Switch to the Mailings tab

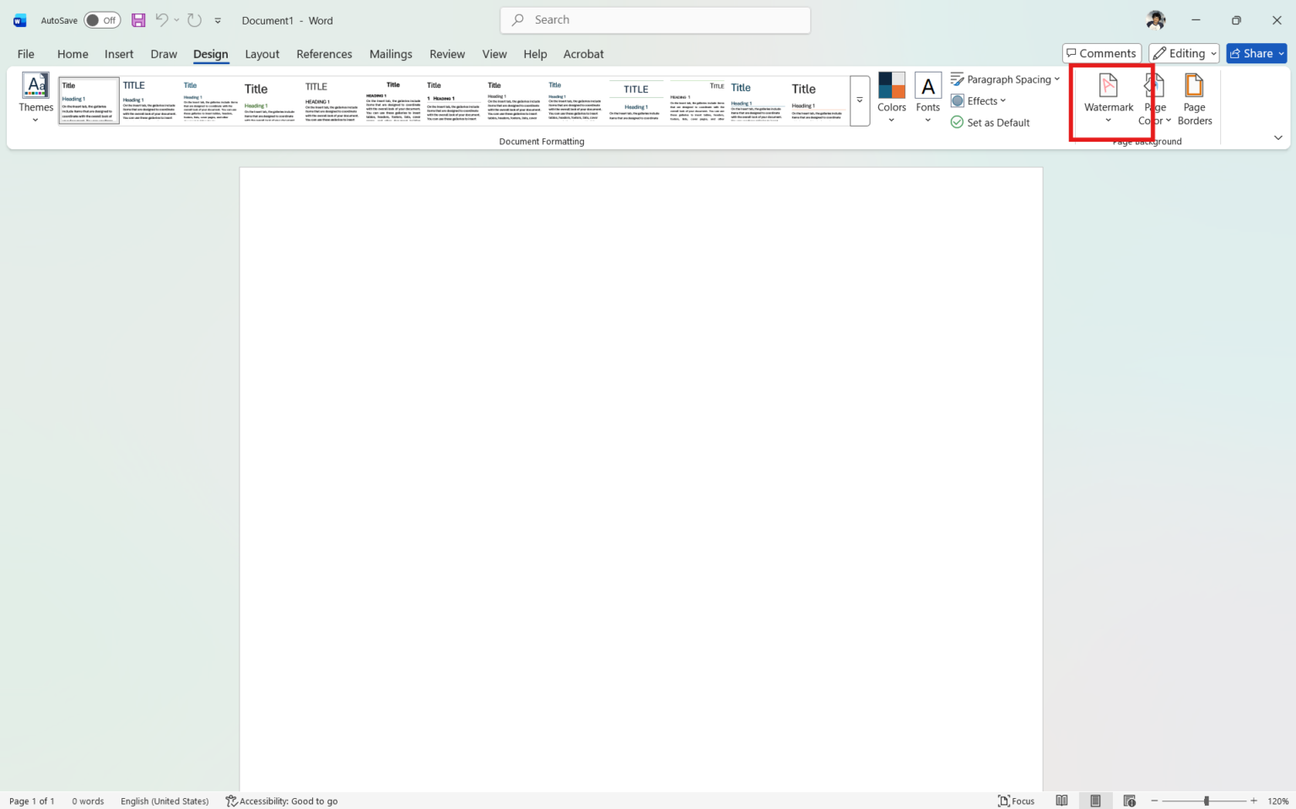click(x=391, y=54)
